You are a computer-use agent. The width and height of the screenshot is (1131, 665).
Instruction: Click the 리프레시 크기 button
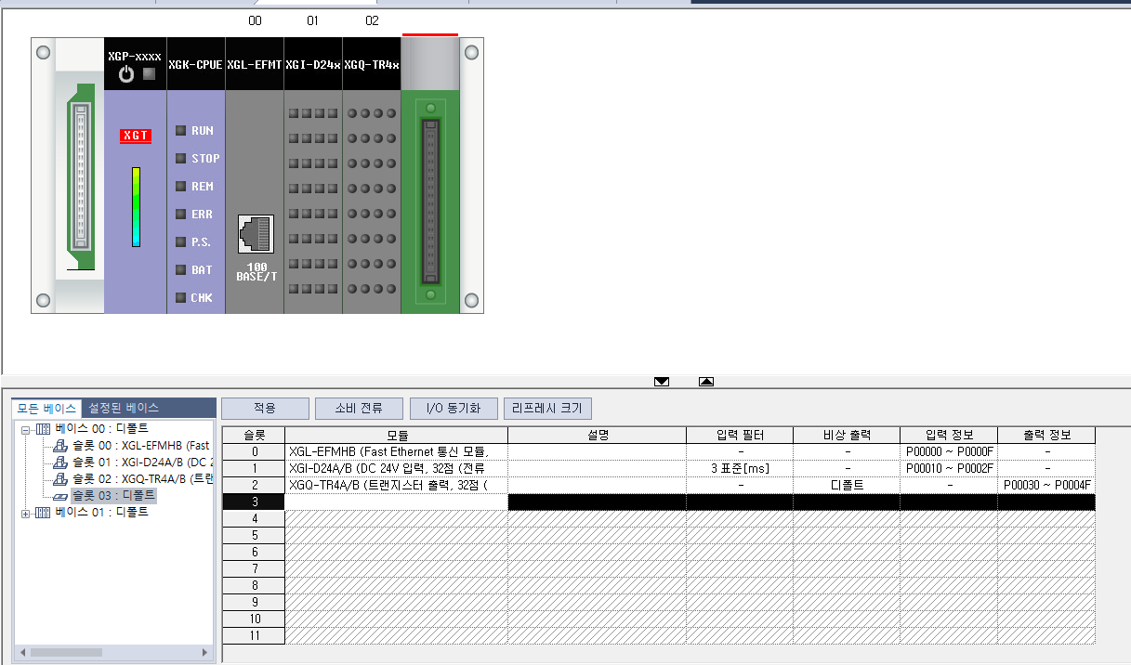tap(547, 409)
